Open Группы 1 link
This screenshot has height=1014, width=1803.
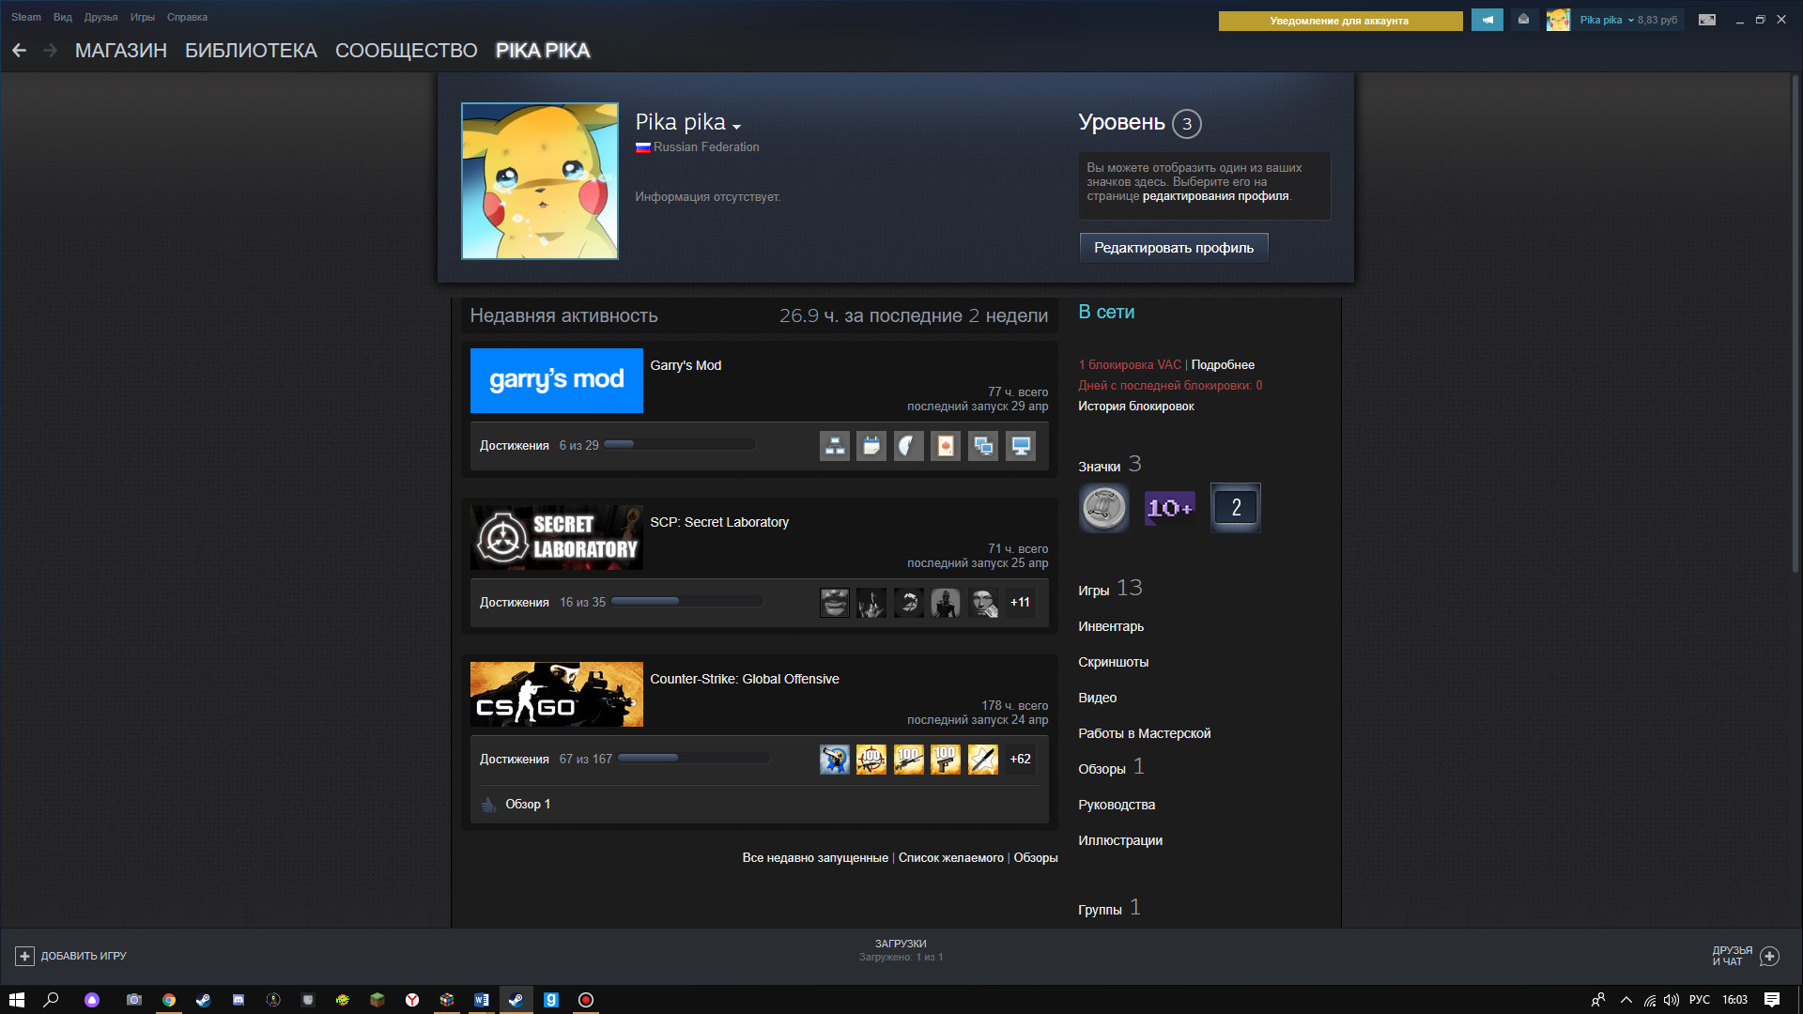(1109, 908)
